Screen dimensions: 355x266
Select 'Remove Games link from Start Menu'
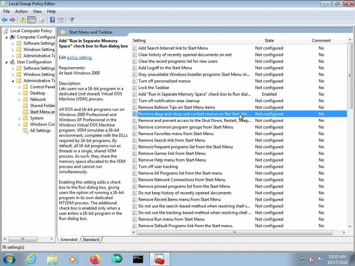240,153
